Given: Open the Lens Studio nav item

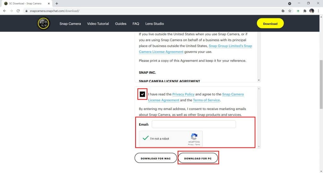Looking at the screenshot, I should tap(155, 24).
